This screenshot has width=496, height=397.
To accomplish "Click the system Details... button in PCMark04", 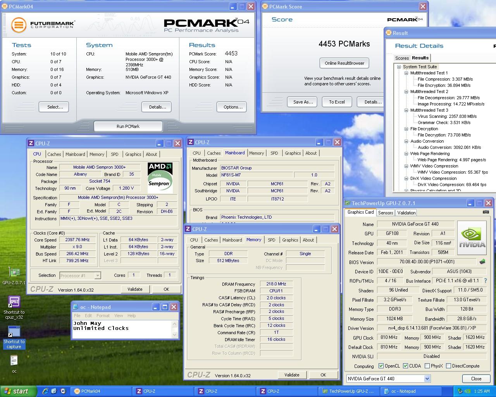I will [157, 107].
